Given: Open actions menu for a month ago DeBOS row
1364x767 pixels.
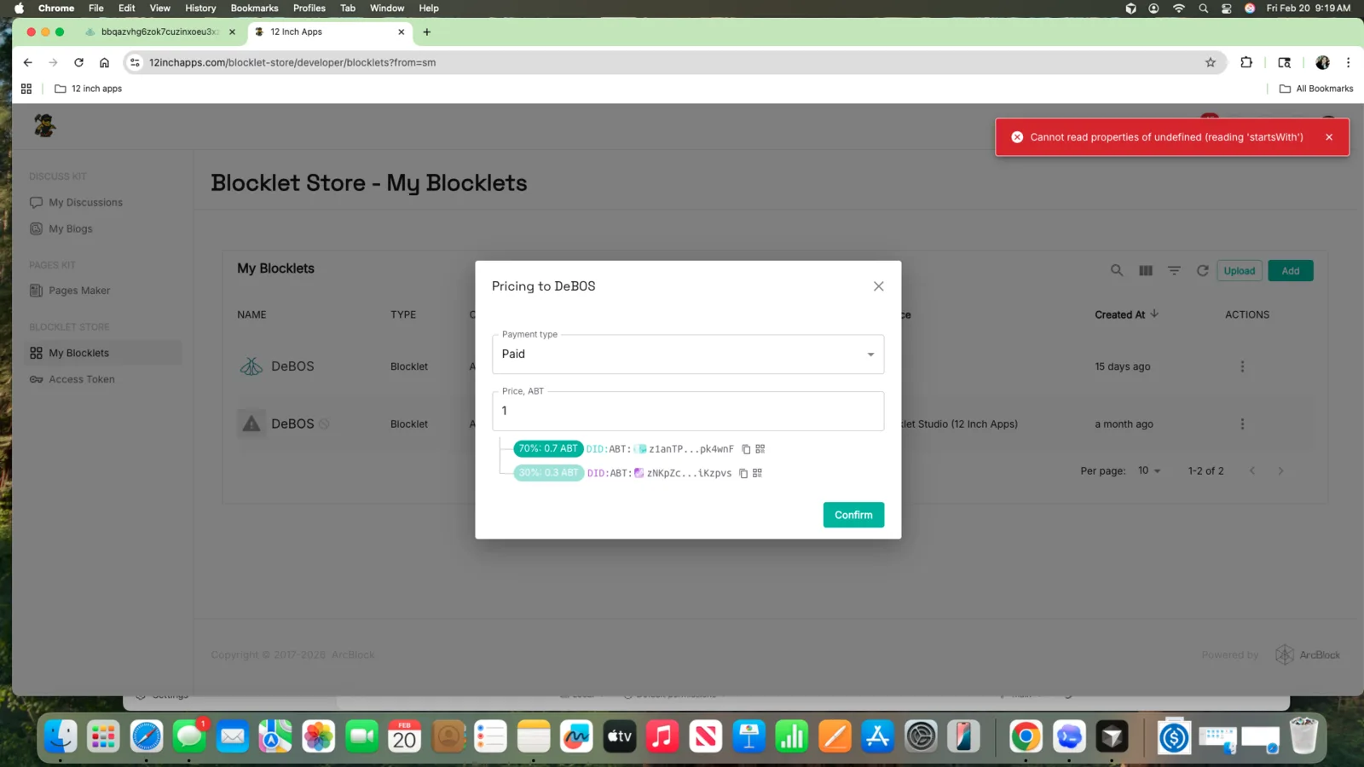Looking at the screenshot, I should coord(1242,424).
